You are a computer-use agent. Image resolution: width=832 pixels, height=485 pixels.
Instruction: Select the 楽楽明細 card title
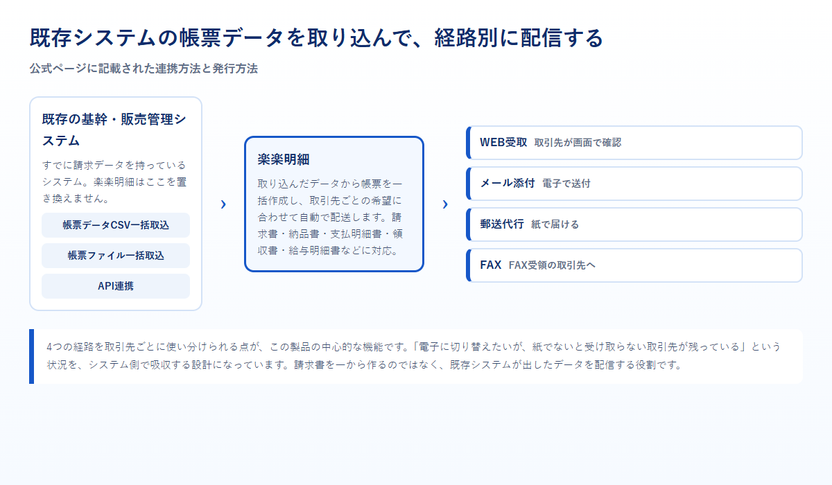coord(283,159)
